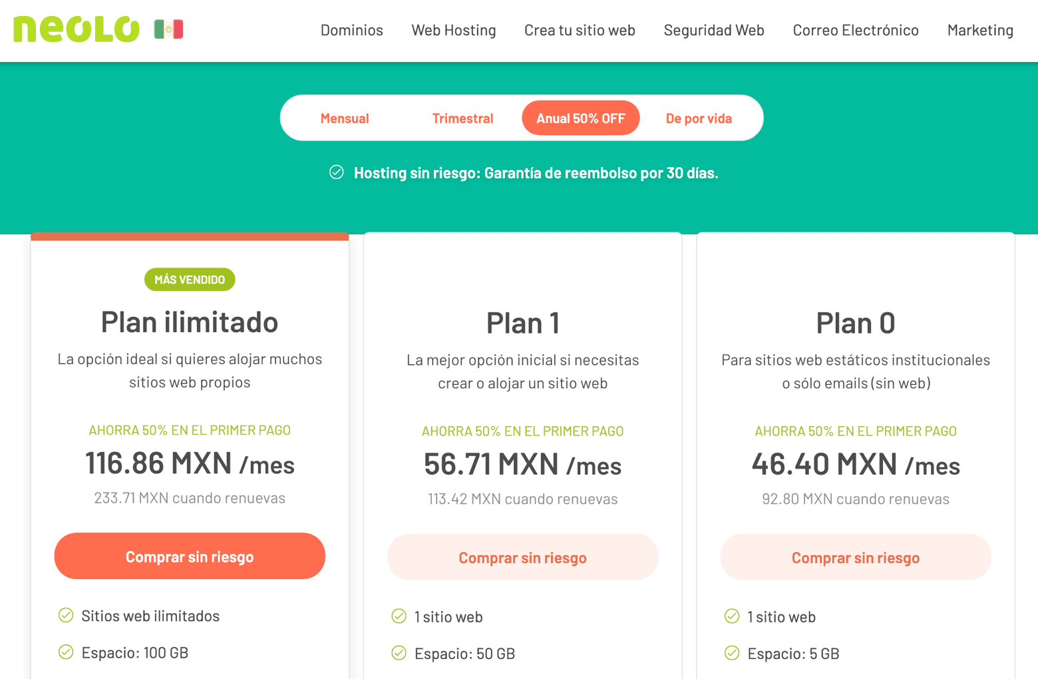
Task: Switch billing to Mensual
Action: (345, 118)
